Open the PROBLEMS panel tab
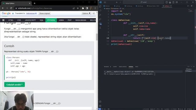Viewport: 196px width, 110px height. tap(106, 67)
